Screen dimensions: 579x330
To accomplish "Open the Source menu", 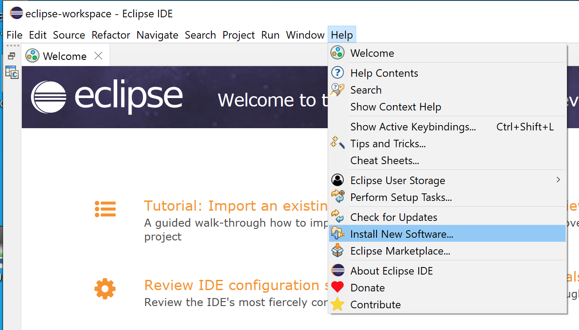I will coord(69,35).
